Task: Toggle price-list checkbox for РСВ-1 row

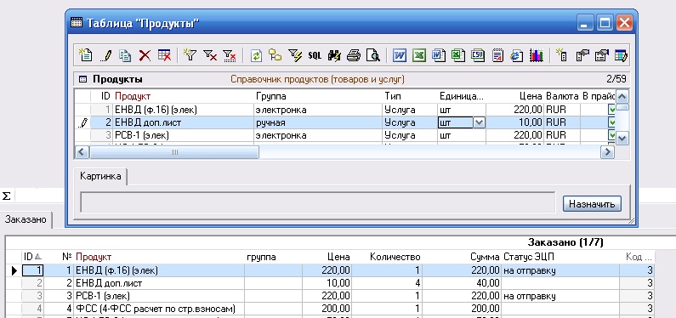Action: [x=611, y=135]
